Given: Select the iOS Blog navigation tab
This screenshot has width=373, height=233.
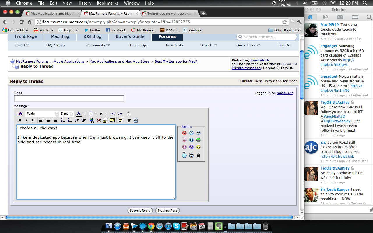Looking at the screenshot, I should [x=92, y=37].
